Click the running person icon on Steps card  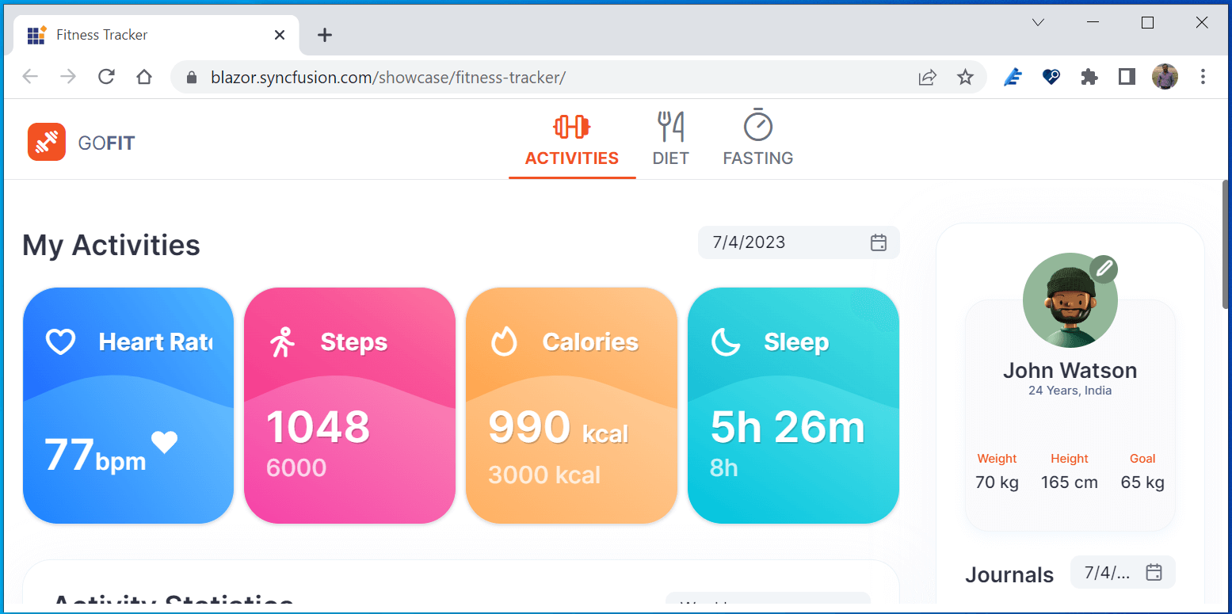(282, 342)
